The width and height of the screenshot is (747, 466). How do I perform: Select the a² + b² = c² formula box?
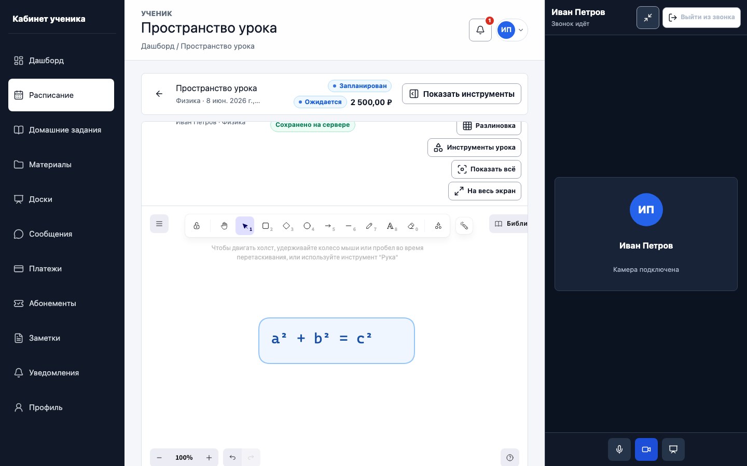pos(337,341)
